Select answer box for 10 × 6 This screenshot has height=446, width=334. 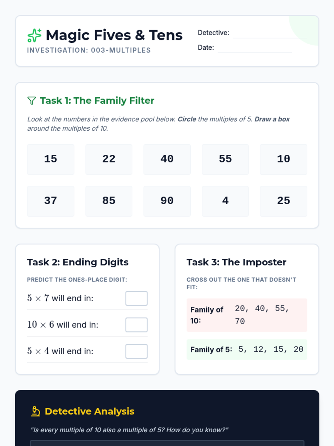[x=136, y=325]
